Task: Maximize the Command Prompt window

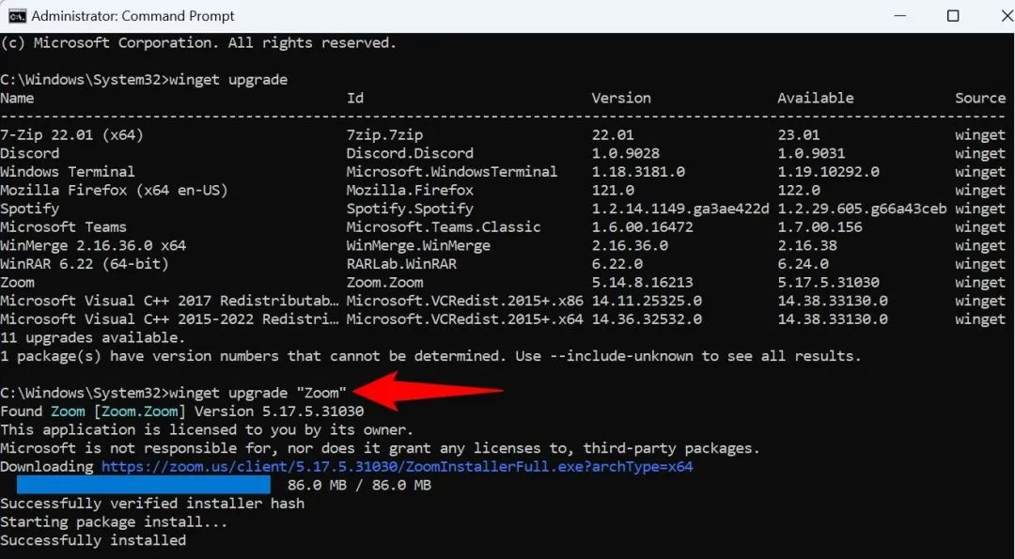Action: (953, 16)
